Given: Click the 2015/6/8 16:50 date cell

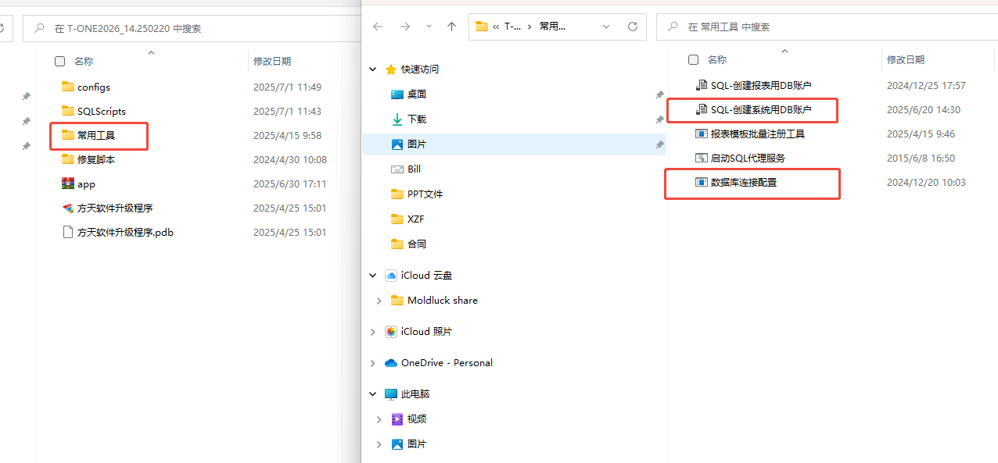Looking at the screenshot, I should pyautogui.click(x=921, y=158).
